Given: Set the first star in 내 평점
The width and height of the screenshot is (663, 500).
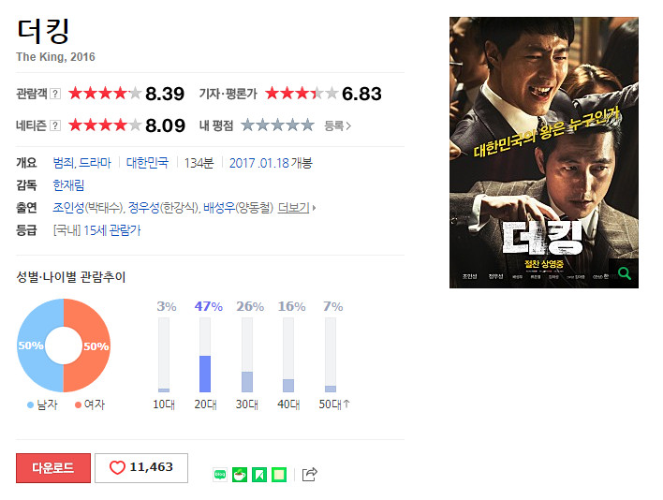Looking at the screenshot, I should (248, 125).
